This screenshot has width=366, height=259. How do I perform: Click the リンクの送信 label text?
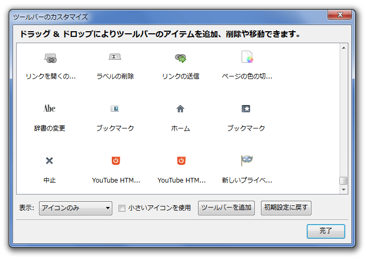[x=181, y=76]
